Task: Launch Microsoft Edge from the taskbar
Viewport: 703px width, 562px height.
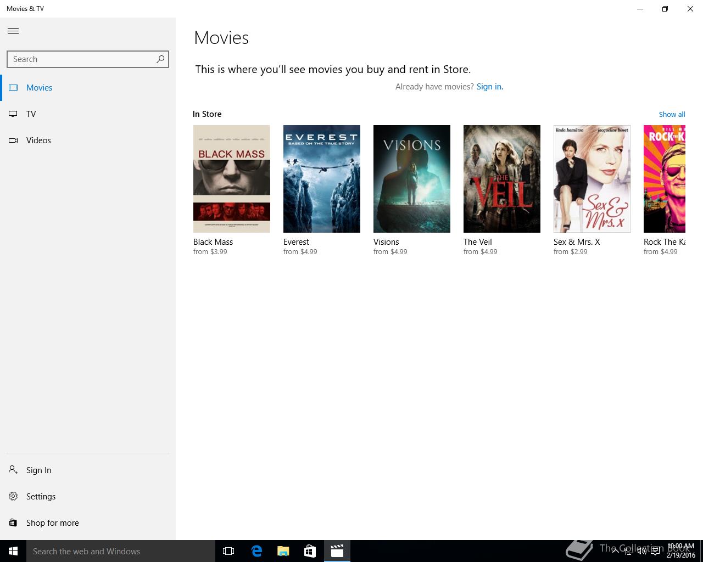Action: pyautogui.click(x=256, y=551)
